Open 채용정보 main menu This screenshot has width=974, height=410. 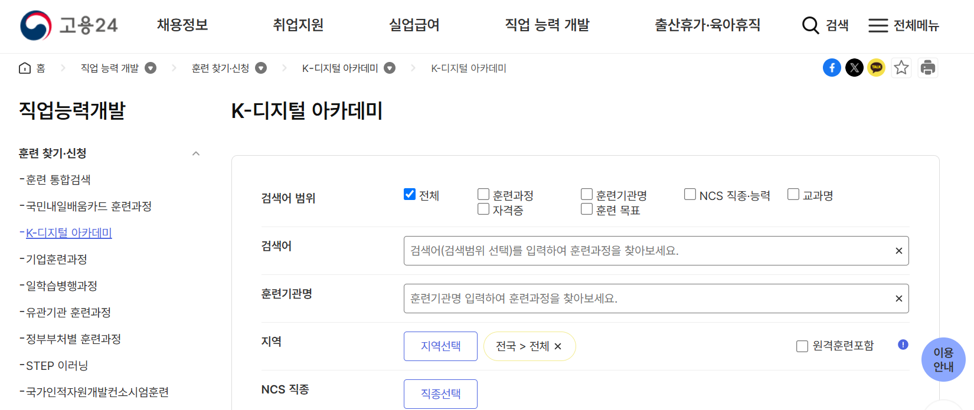click(x=182, y=25)
